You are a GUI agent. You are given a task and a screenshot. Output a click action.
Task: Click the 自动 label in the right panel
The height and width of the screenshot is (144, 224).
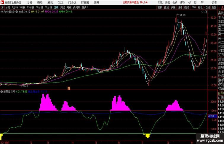[x=221, y=93]
